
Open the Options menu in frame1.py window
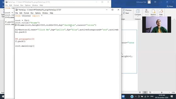28,5
